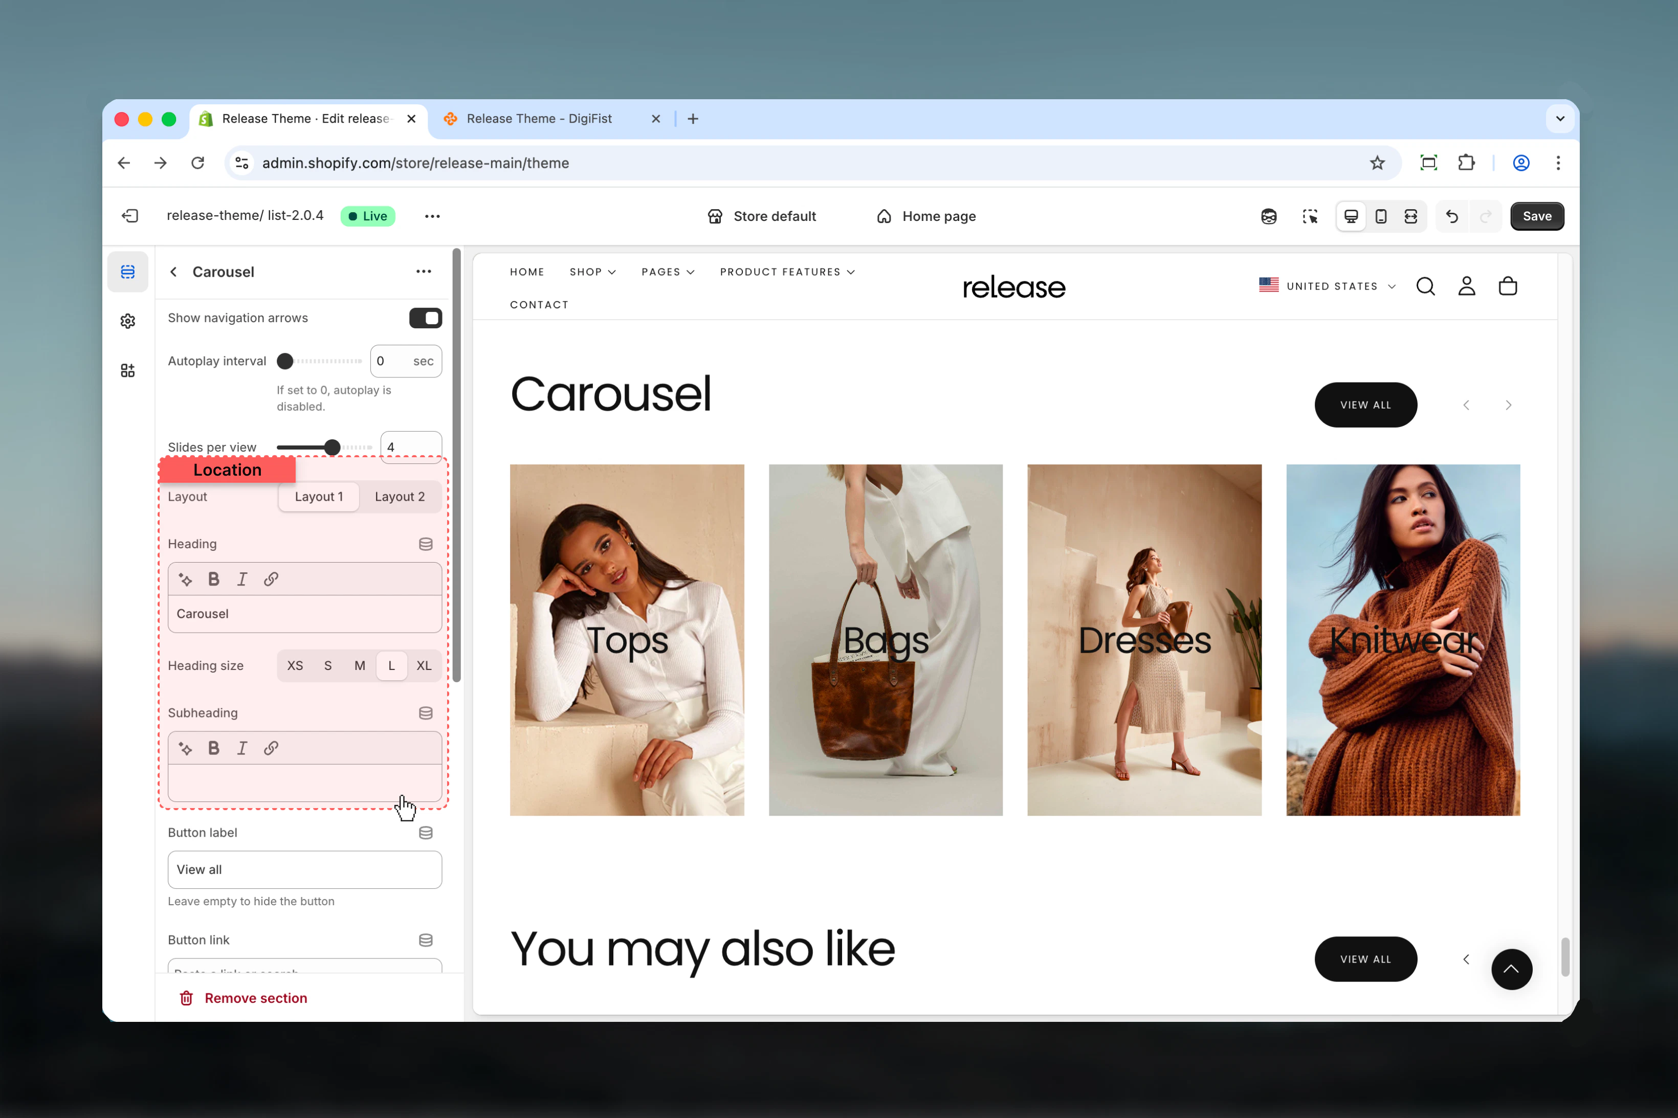Click the Subheading dynamic source icon
This screenshot has height=1118, width=1678.
426,713
